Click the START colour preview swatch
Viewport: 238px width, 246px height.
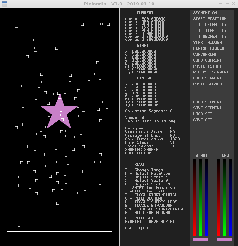201,239
